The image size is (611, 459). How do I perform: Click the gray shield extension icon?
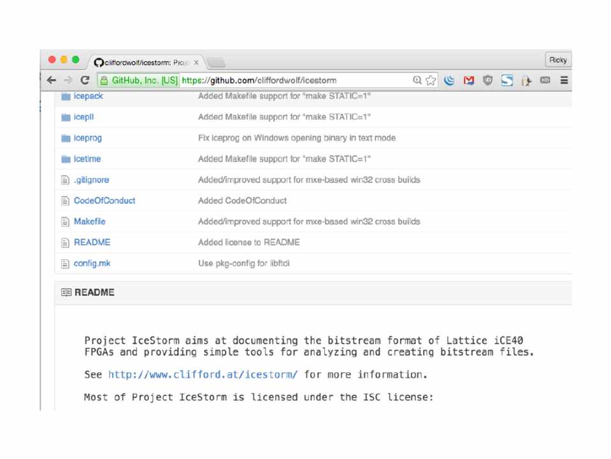coord(488,80)
